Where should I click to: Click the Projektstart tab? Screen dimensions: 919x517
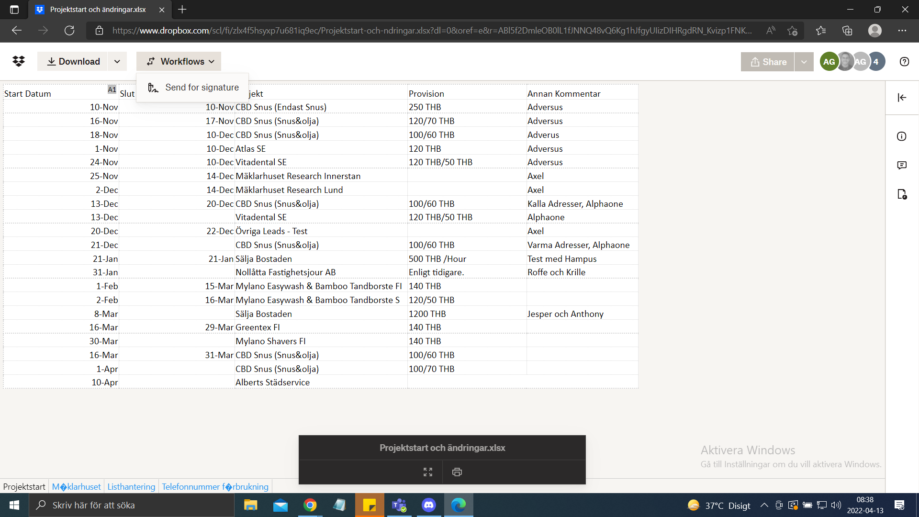coord(24,487)
